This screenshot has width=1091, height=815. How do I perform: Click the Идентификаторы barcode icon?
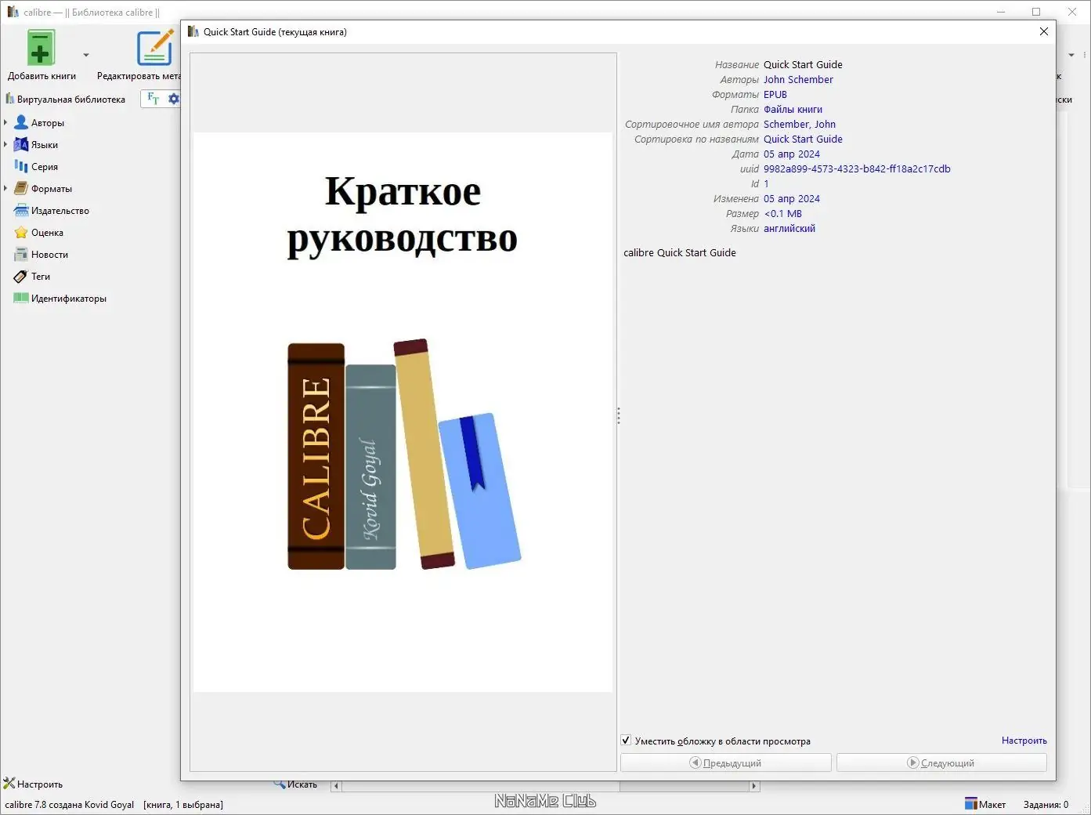click(21, 298)
